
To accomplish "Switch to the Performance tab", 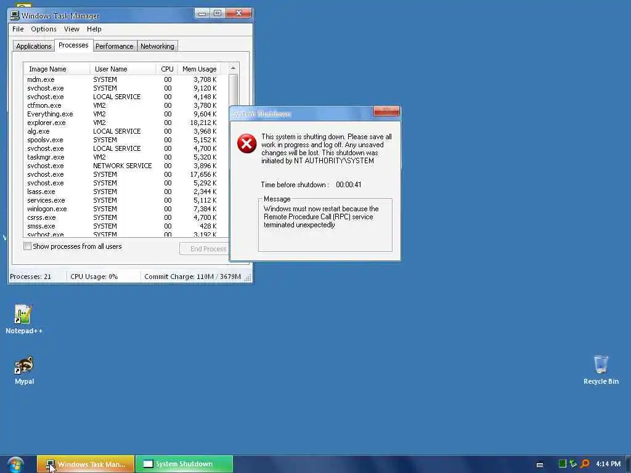I will (x=114, y=46).
